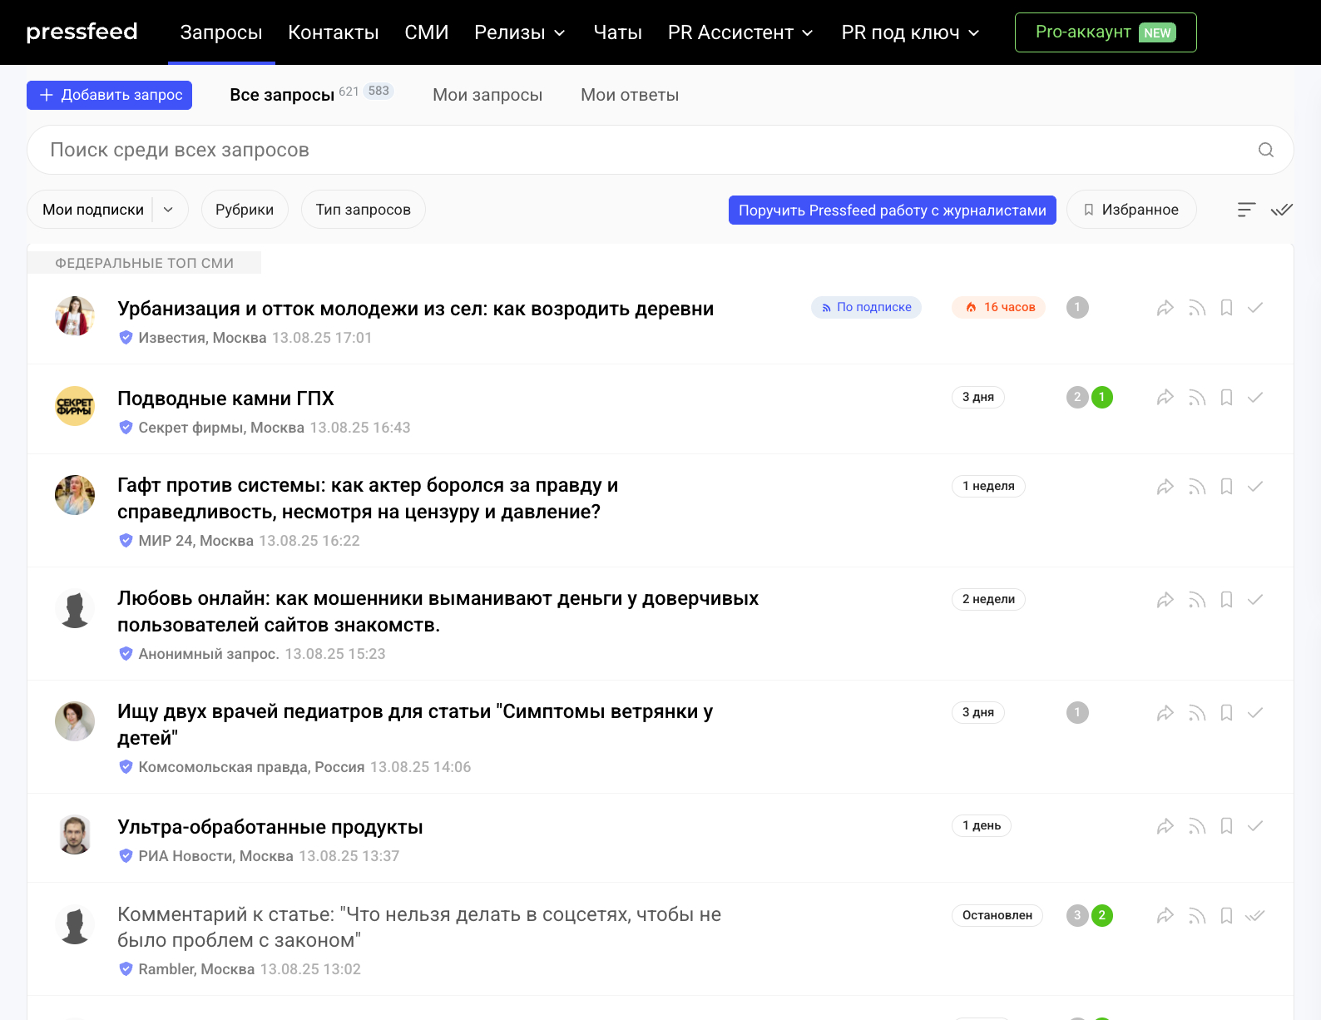This screenshot has height=1020, width=1321.
Task: Expand the Мои подписки dropdown arrow
Action: (x=168, y=210)
